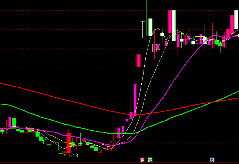Image resolution: width=239 pixels, height=164 pixels.
Task: Click the red 涨 marker icon
Action: point(142,160)
